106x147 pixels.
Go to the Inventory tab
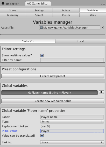[13, 15]
